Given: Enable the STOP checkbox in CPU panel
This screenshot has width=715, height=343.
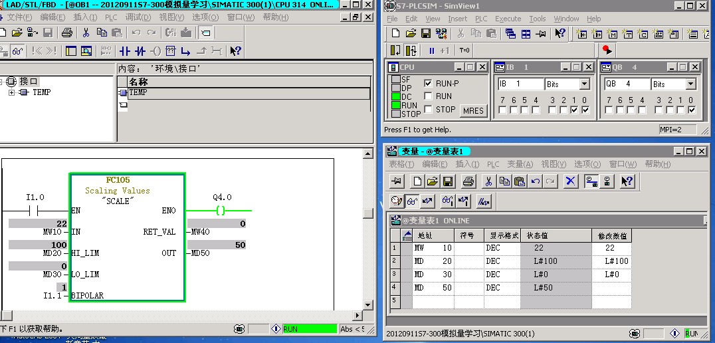Looking at the screenshot, I should 429,110.
